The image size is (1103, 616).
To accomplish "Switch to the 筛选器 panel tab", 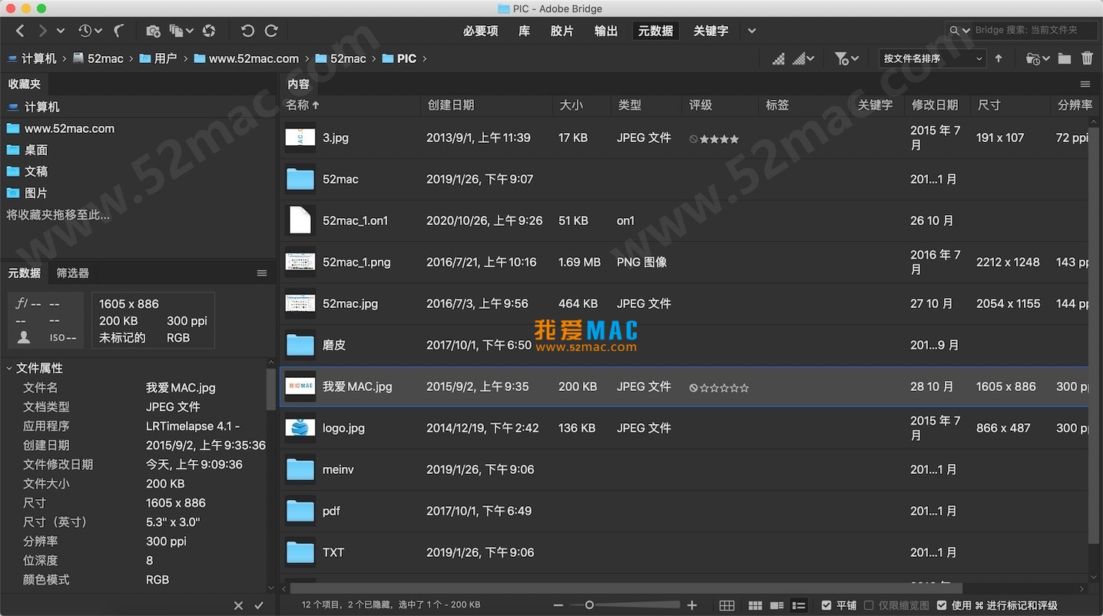I will click(73, 273).
